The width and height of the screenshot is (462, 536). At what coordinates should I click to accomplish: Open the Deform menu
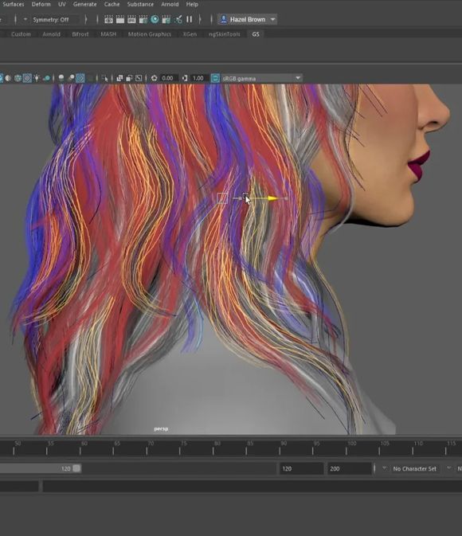pyautogui.click(x=41, y=5)
